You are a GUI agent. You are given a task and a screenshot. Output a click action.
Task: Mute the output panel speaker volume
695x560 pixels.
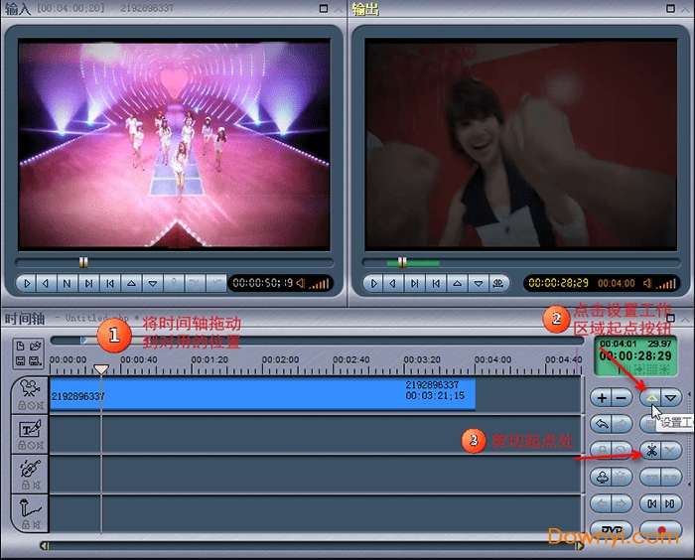646,283
